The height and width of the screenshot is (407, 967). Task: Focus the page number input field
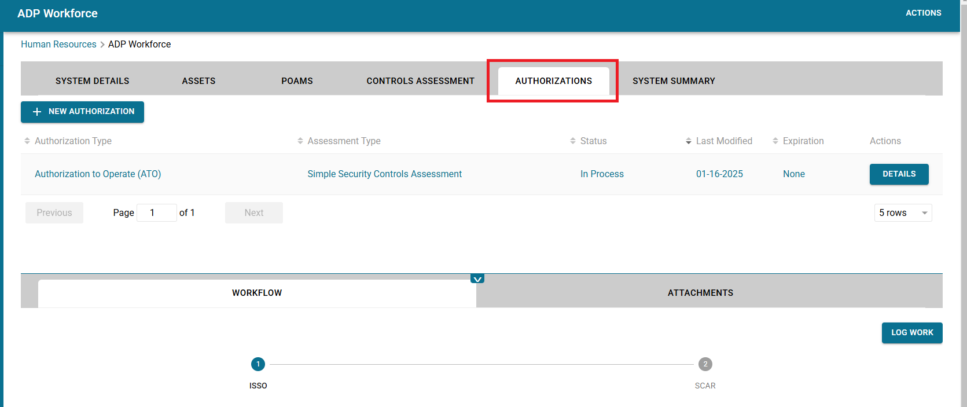point(157,212)
